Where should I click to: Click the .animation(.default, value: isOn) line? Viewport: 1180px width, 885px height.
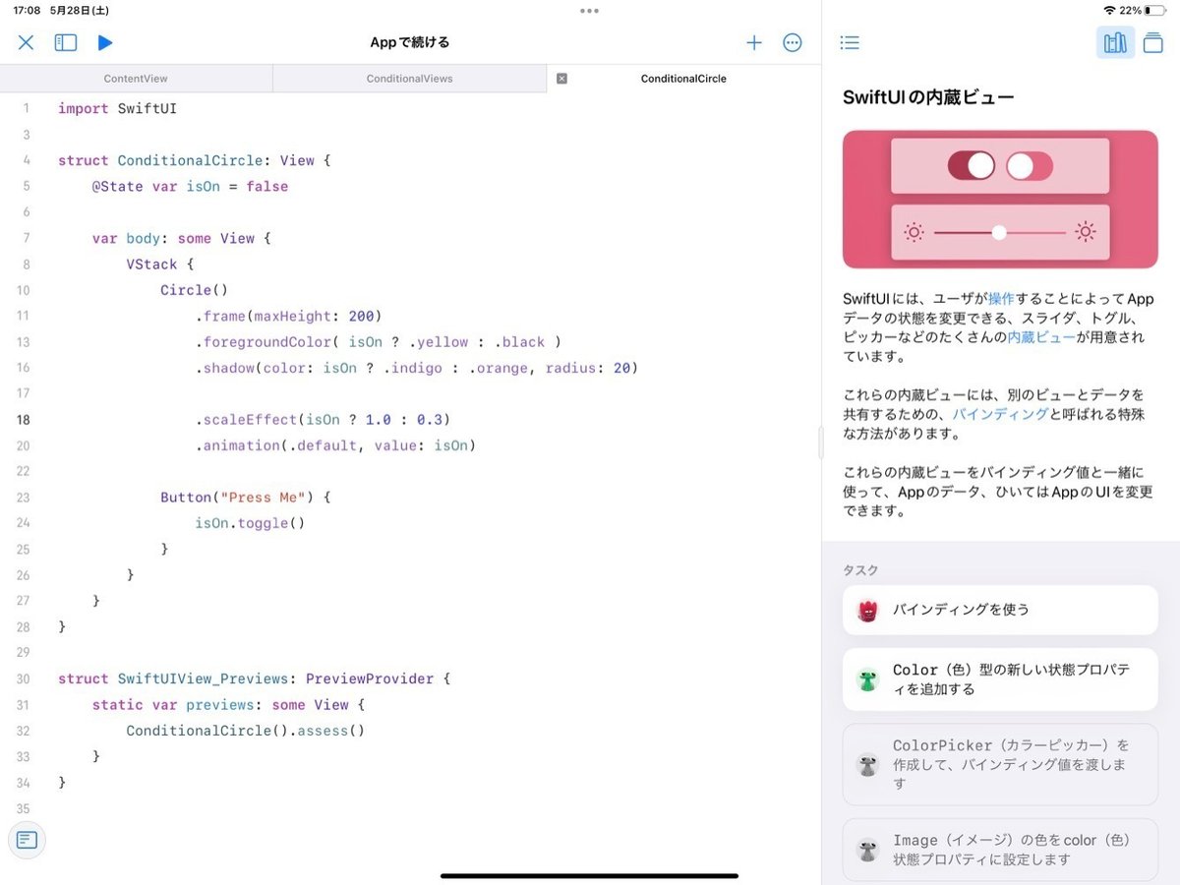click(335, 445)
